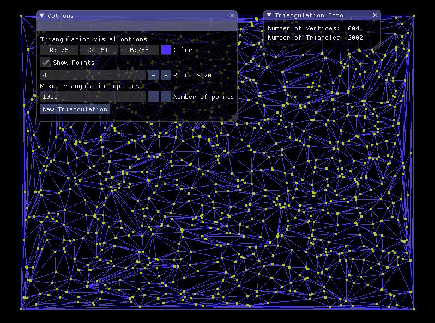Click the Options window title bar

point(137,16)
